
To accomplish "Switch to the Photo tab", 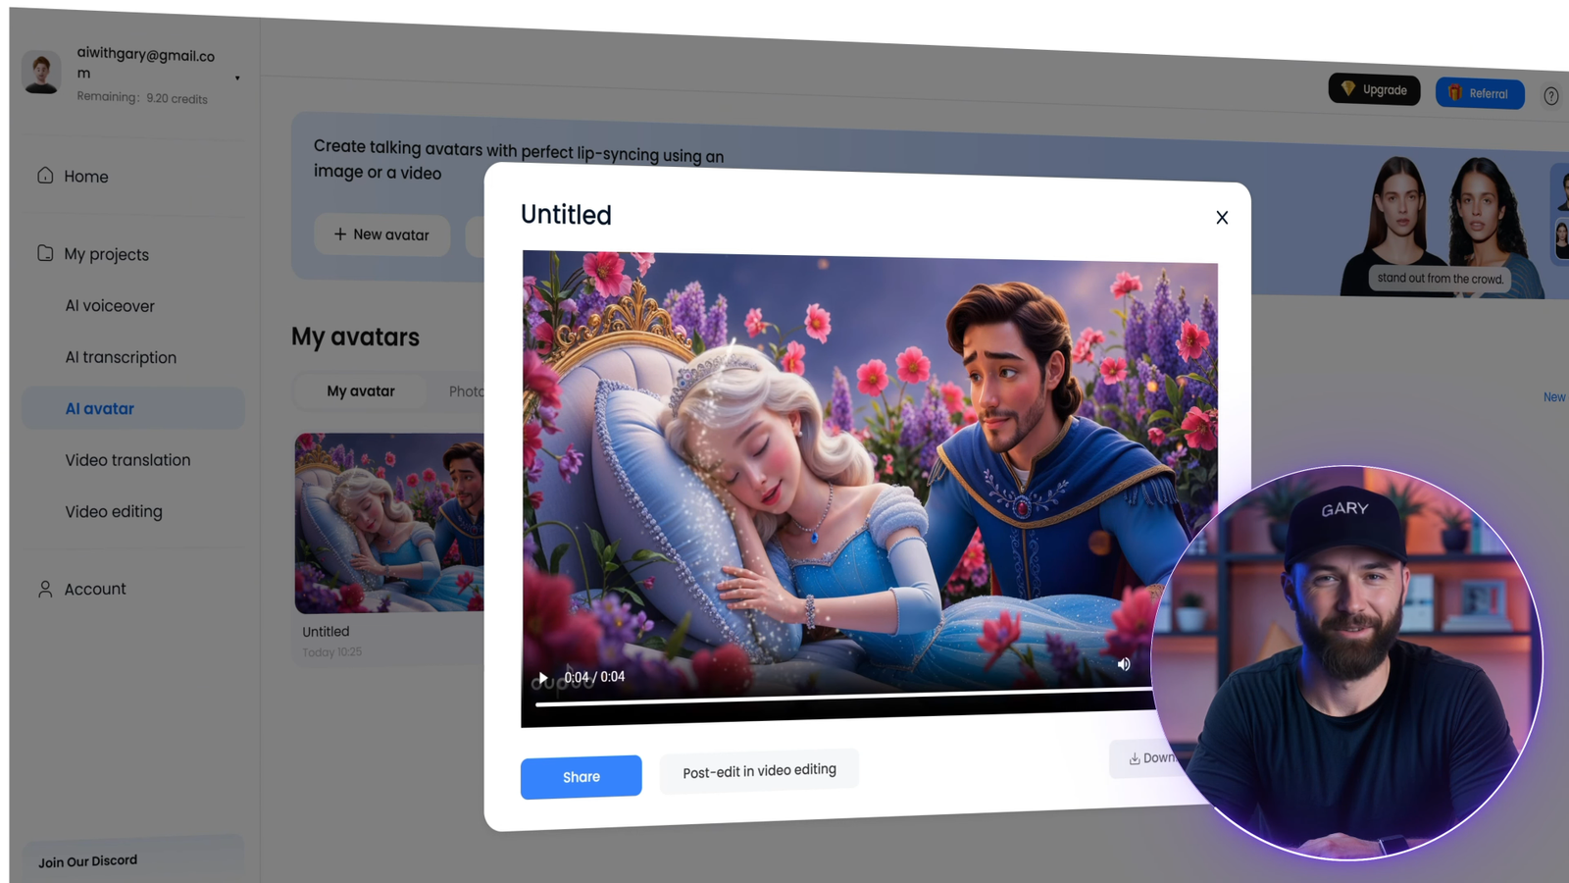I will tap(466, 391).
